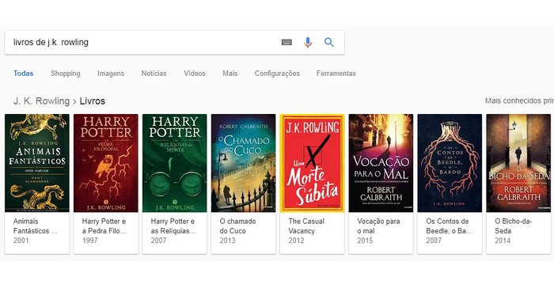Open Os Contos de Beedle cover
Viewport: 554px width, 307px height.
coord(450,163)
